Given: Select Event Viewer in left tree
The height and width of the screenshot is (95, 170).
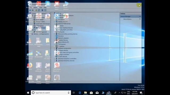Looking at the screenshot, I should click(40, 20).
